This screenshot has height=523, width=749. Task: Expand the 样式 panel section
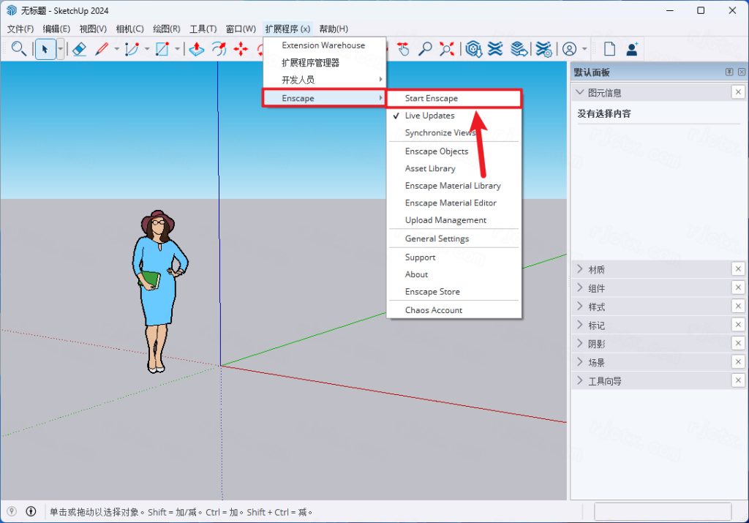pos(580,306)
